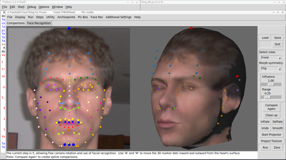Switch to the Face Recognition tab
Screen dimensions: 286x160
pyautogui.click(x=39, y=23)
